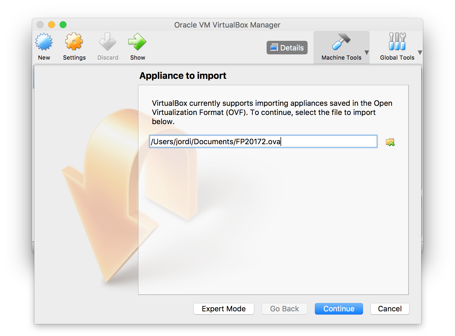Expand the Global Tools dropdown arrow

[420, 52]
